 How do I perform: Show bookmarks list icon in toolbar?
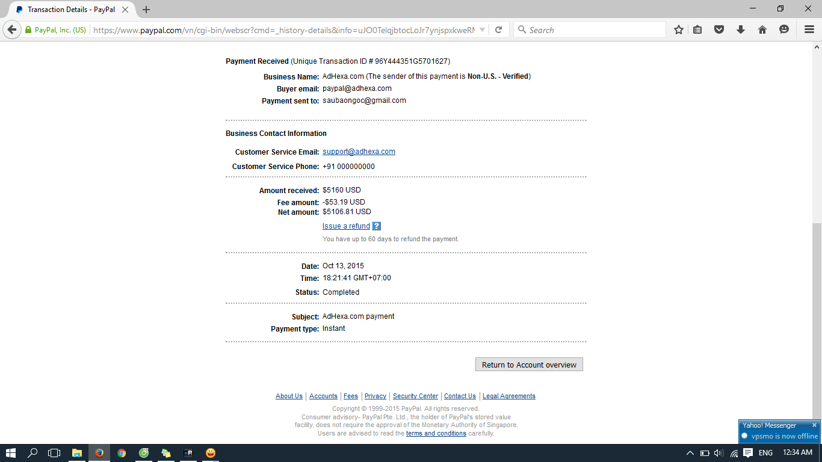click(697, 29)
